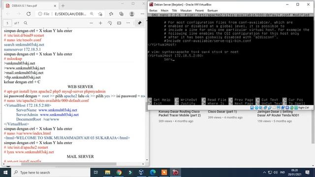The image size is (315, 177).
Task: Open the Mesin menu in VirtualBox
Action: click(164, 10)
